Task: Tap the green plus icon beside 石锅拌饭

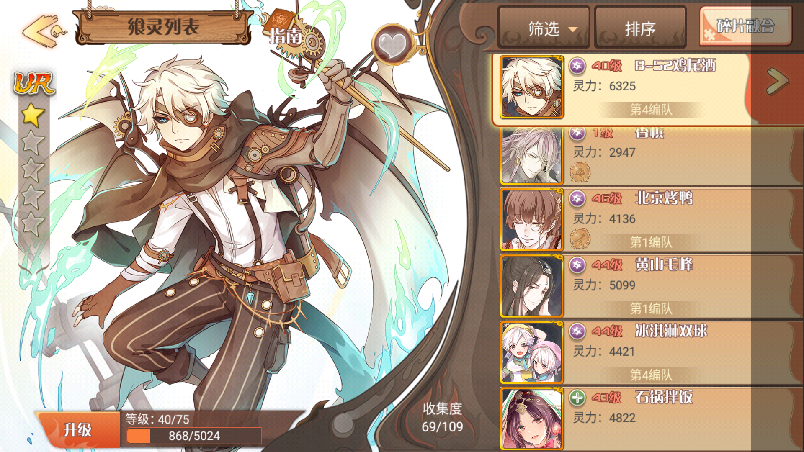Action: [x=577, y=397]
